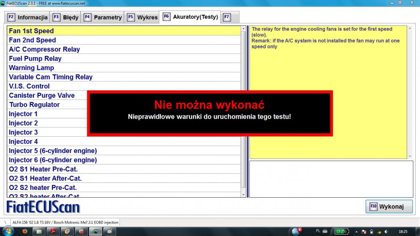Open the unlabeled F7 tab
420x236 pixels.
point(230,18)
